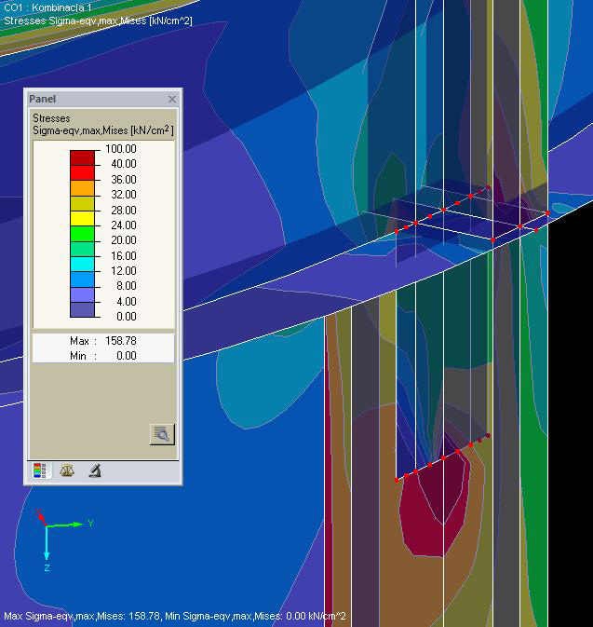
Task: Click the 4.00 scale value
Action: (127, 301)
